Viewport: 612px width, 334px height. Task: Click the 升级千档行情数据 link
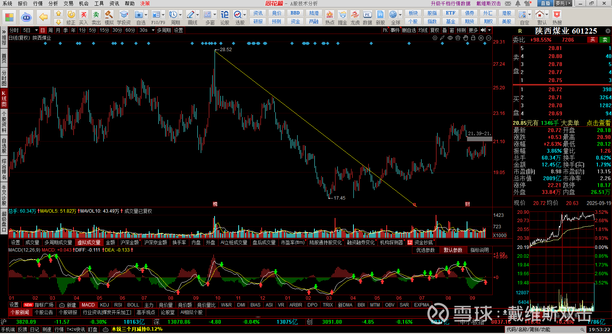(451, 3)
